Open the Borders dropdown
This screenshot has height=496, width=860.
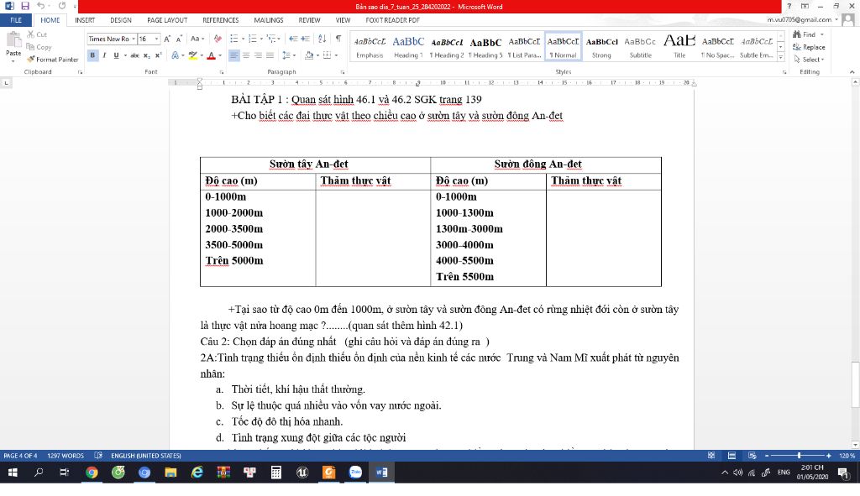329,55
